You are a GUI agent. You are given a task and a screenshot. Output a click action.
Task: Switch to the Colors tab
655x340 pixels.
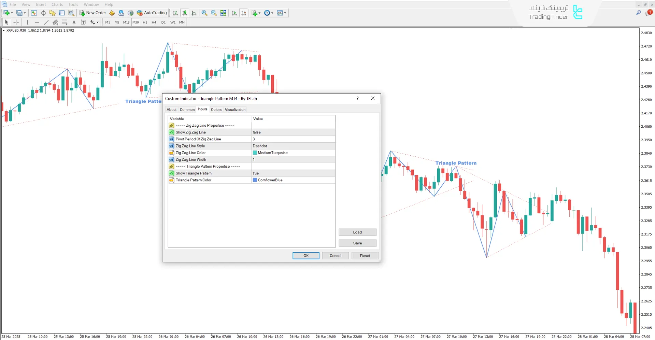216,109
